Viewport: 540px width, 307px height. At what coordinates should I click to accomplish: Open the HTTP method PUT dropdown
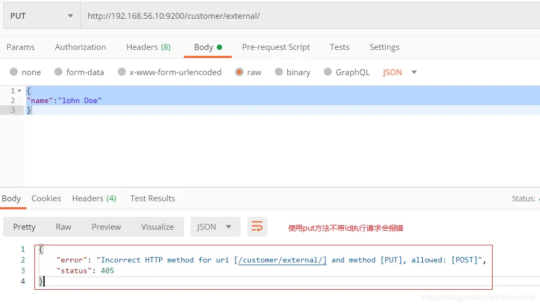tap(41, 16)
